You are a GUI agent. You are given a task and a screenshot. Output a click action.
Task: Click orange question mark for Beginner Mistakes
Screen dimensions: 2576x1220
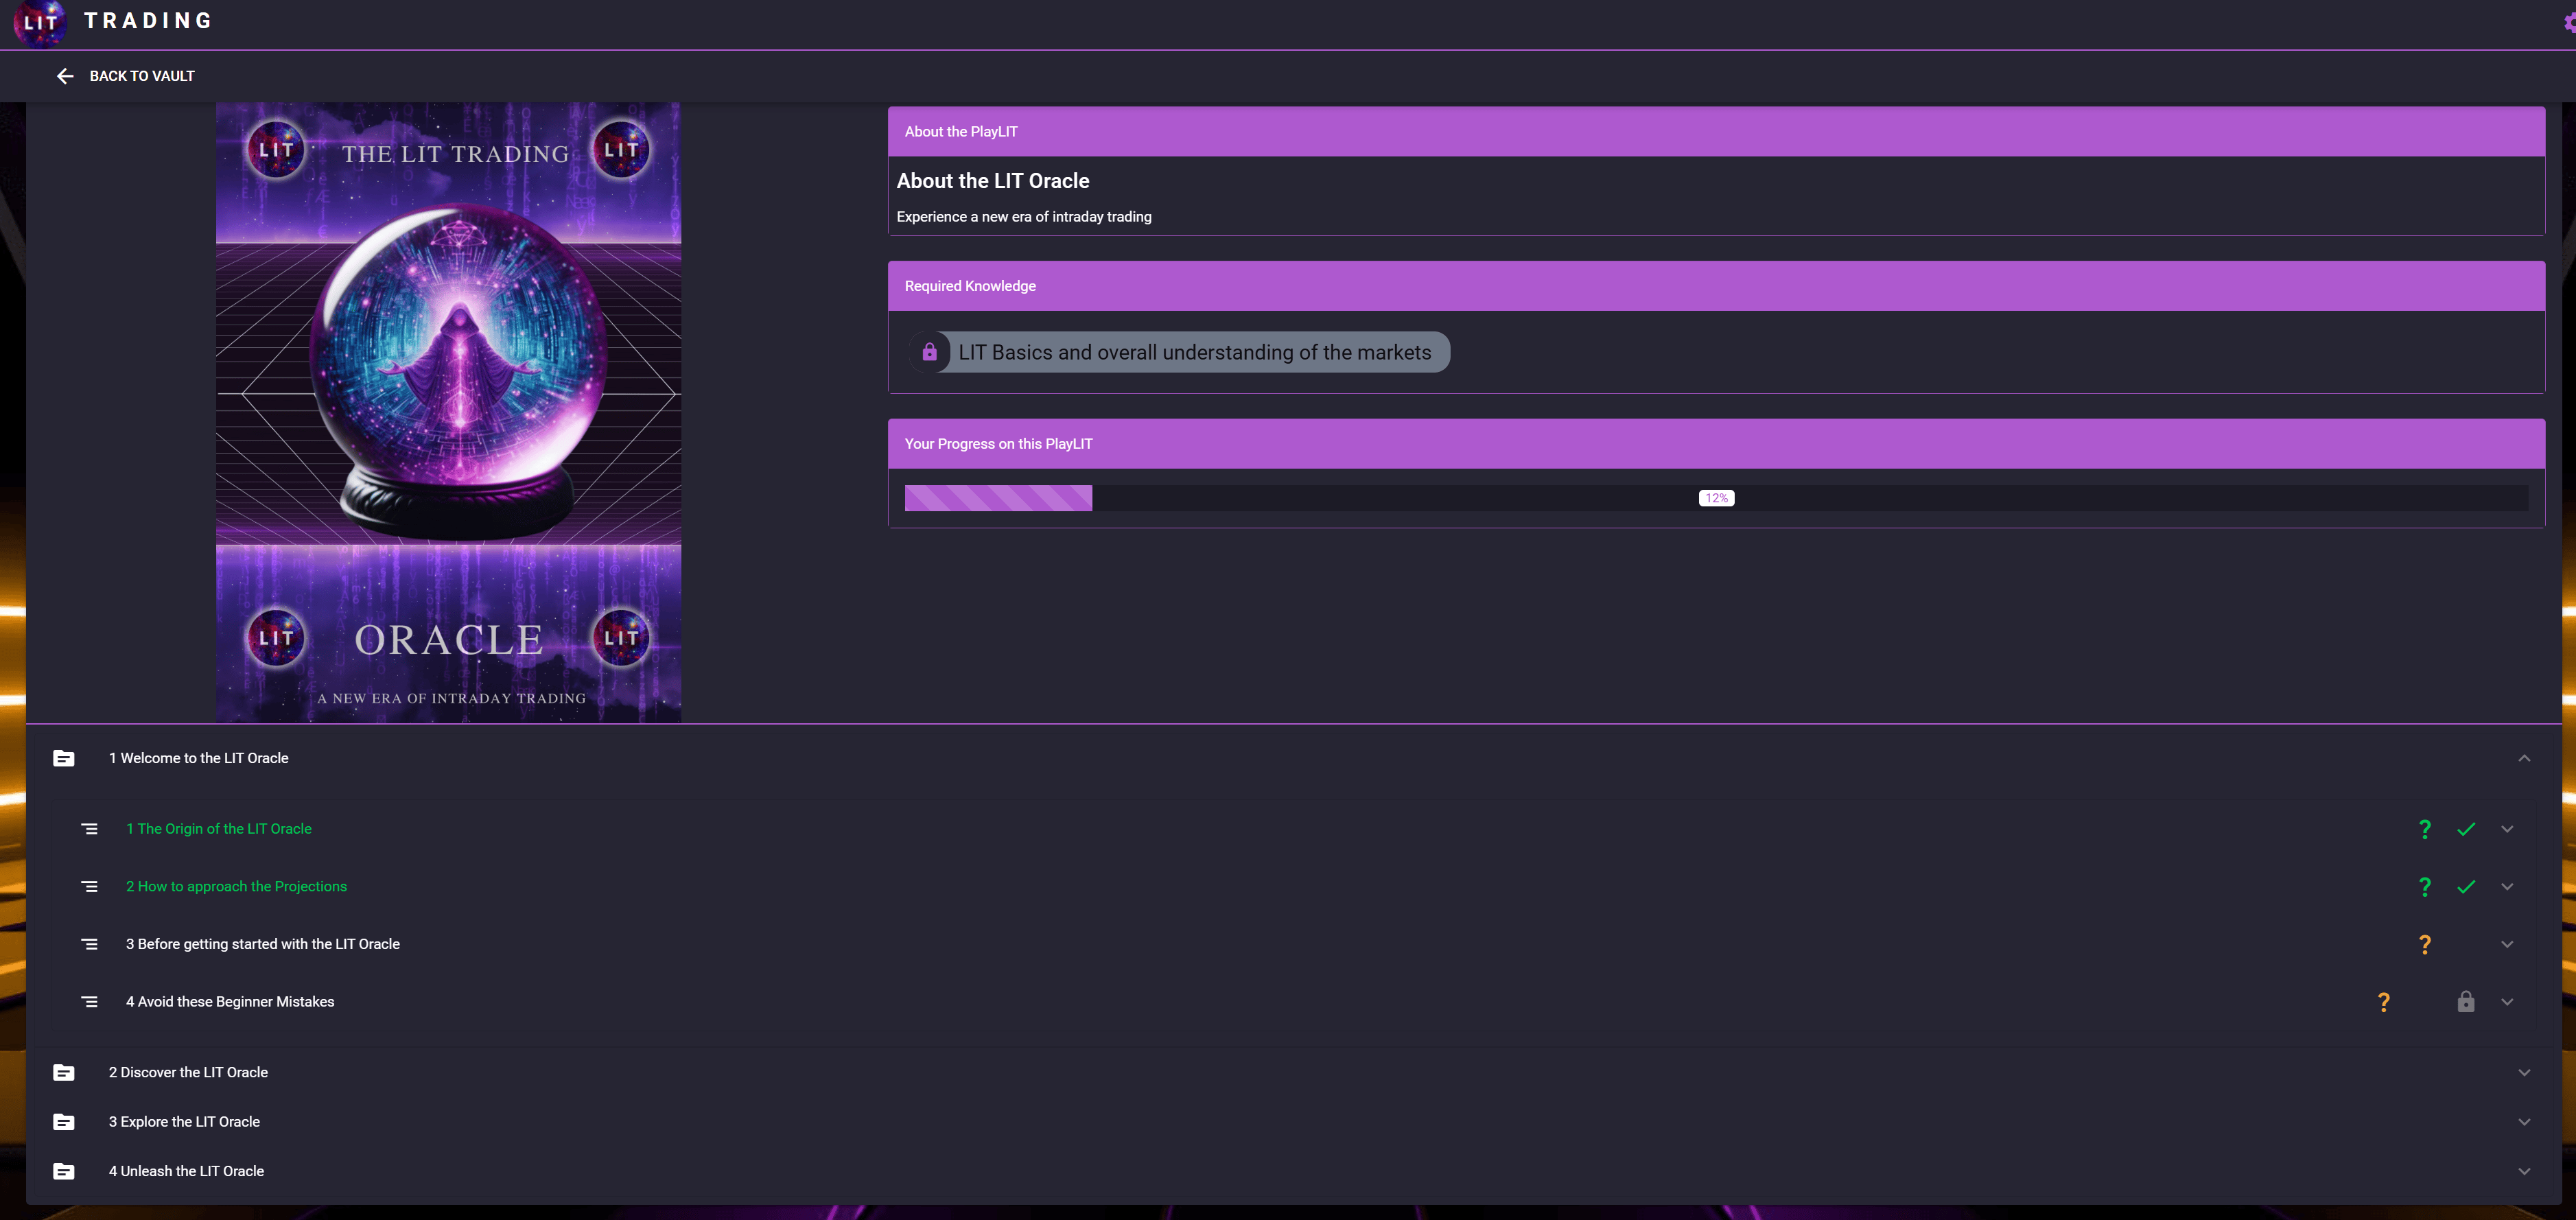coord(2383,1002)
